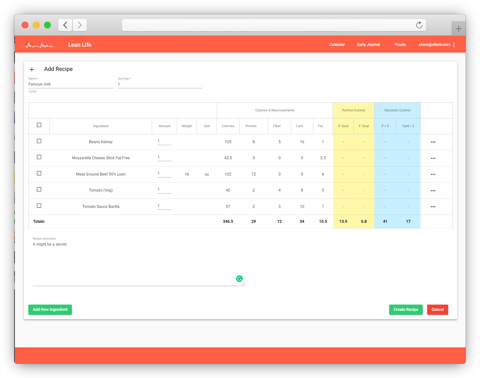Cancel the recipe creation
The height and width of the screenshot is (378, 480).
438,309
